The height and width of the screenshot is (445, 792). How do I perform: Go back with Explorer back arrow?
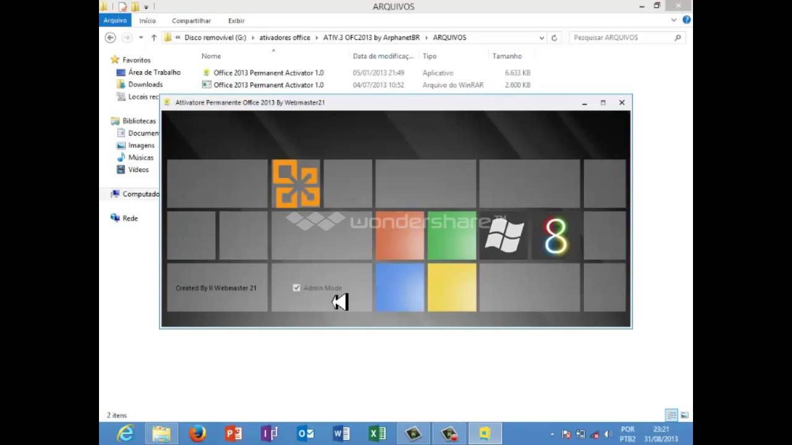pyautogui.click(x=110, y=38)
